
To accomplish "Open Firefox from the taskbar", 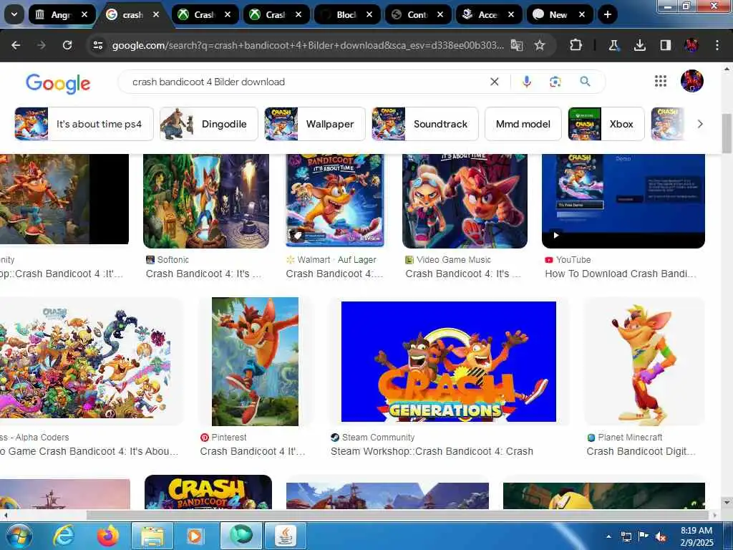I will click(107, 536).
